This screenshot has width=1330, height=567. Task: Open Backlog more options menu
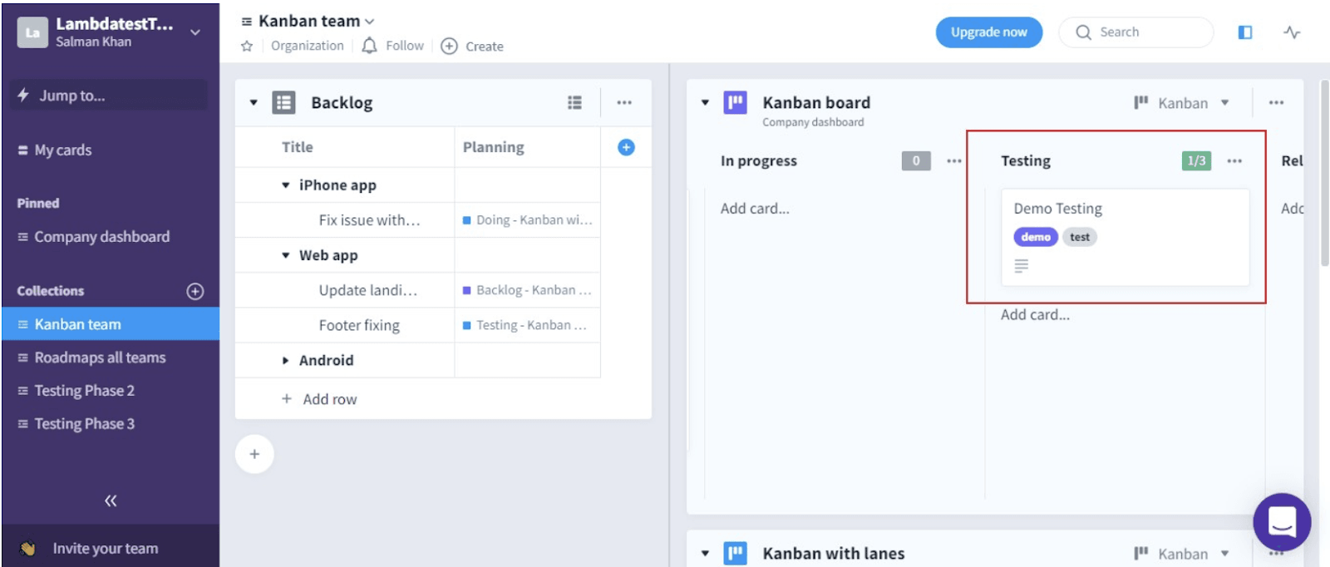[x=624, y=103]
